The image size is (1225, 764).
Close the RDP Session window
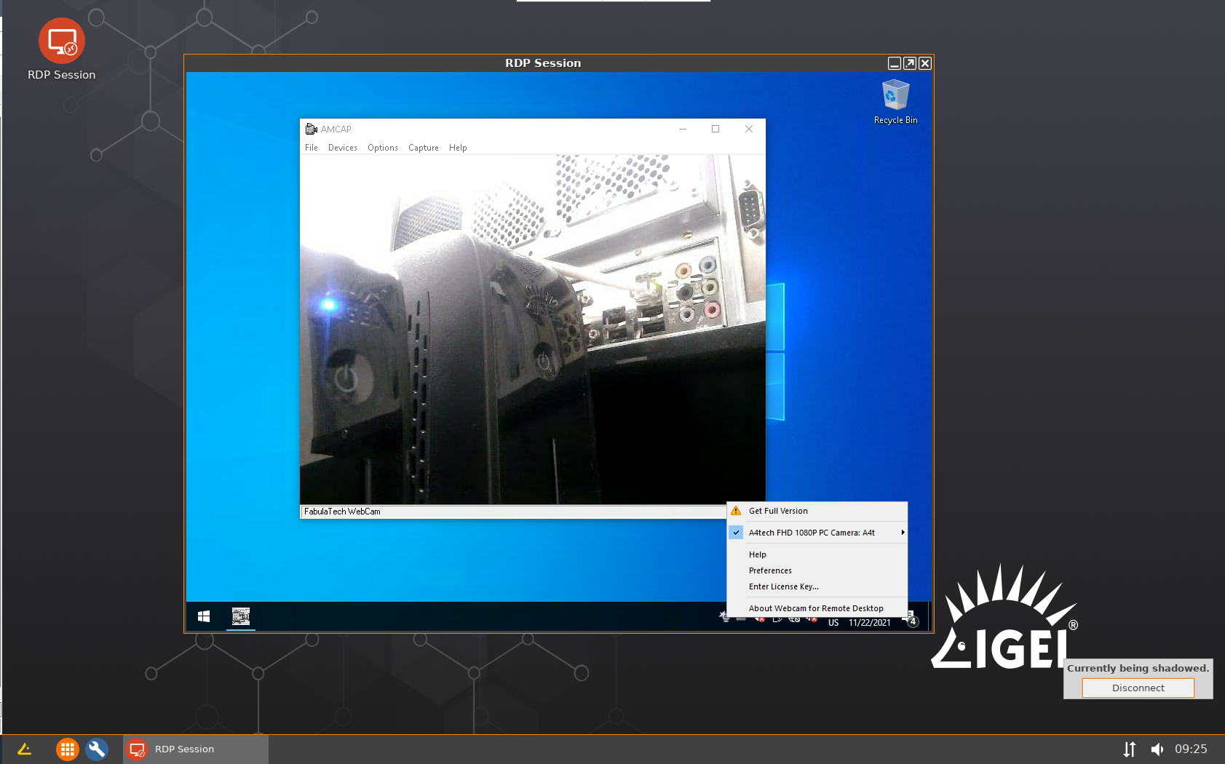925,63
